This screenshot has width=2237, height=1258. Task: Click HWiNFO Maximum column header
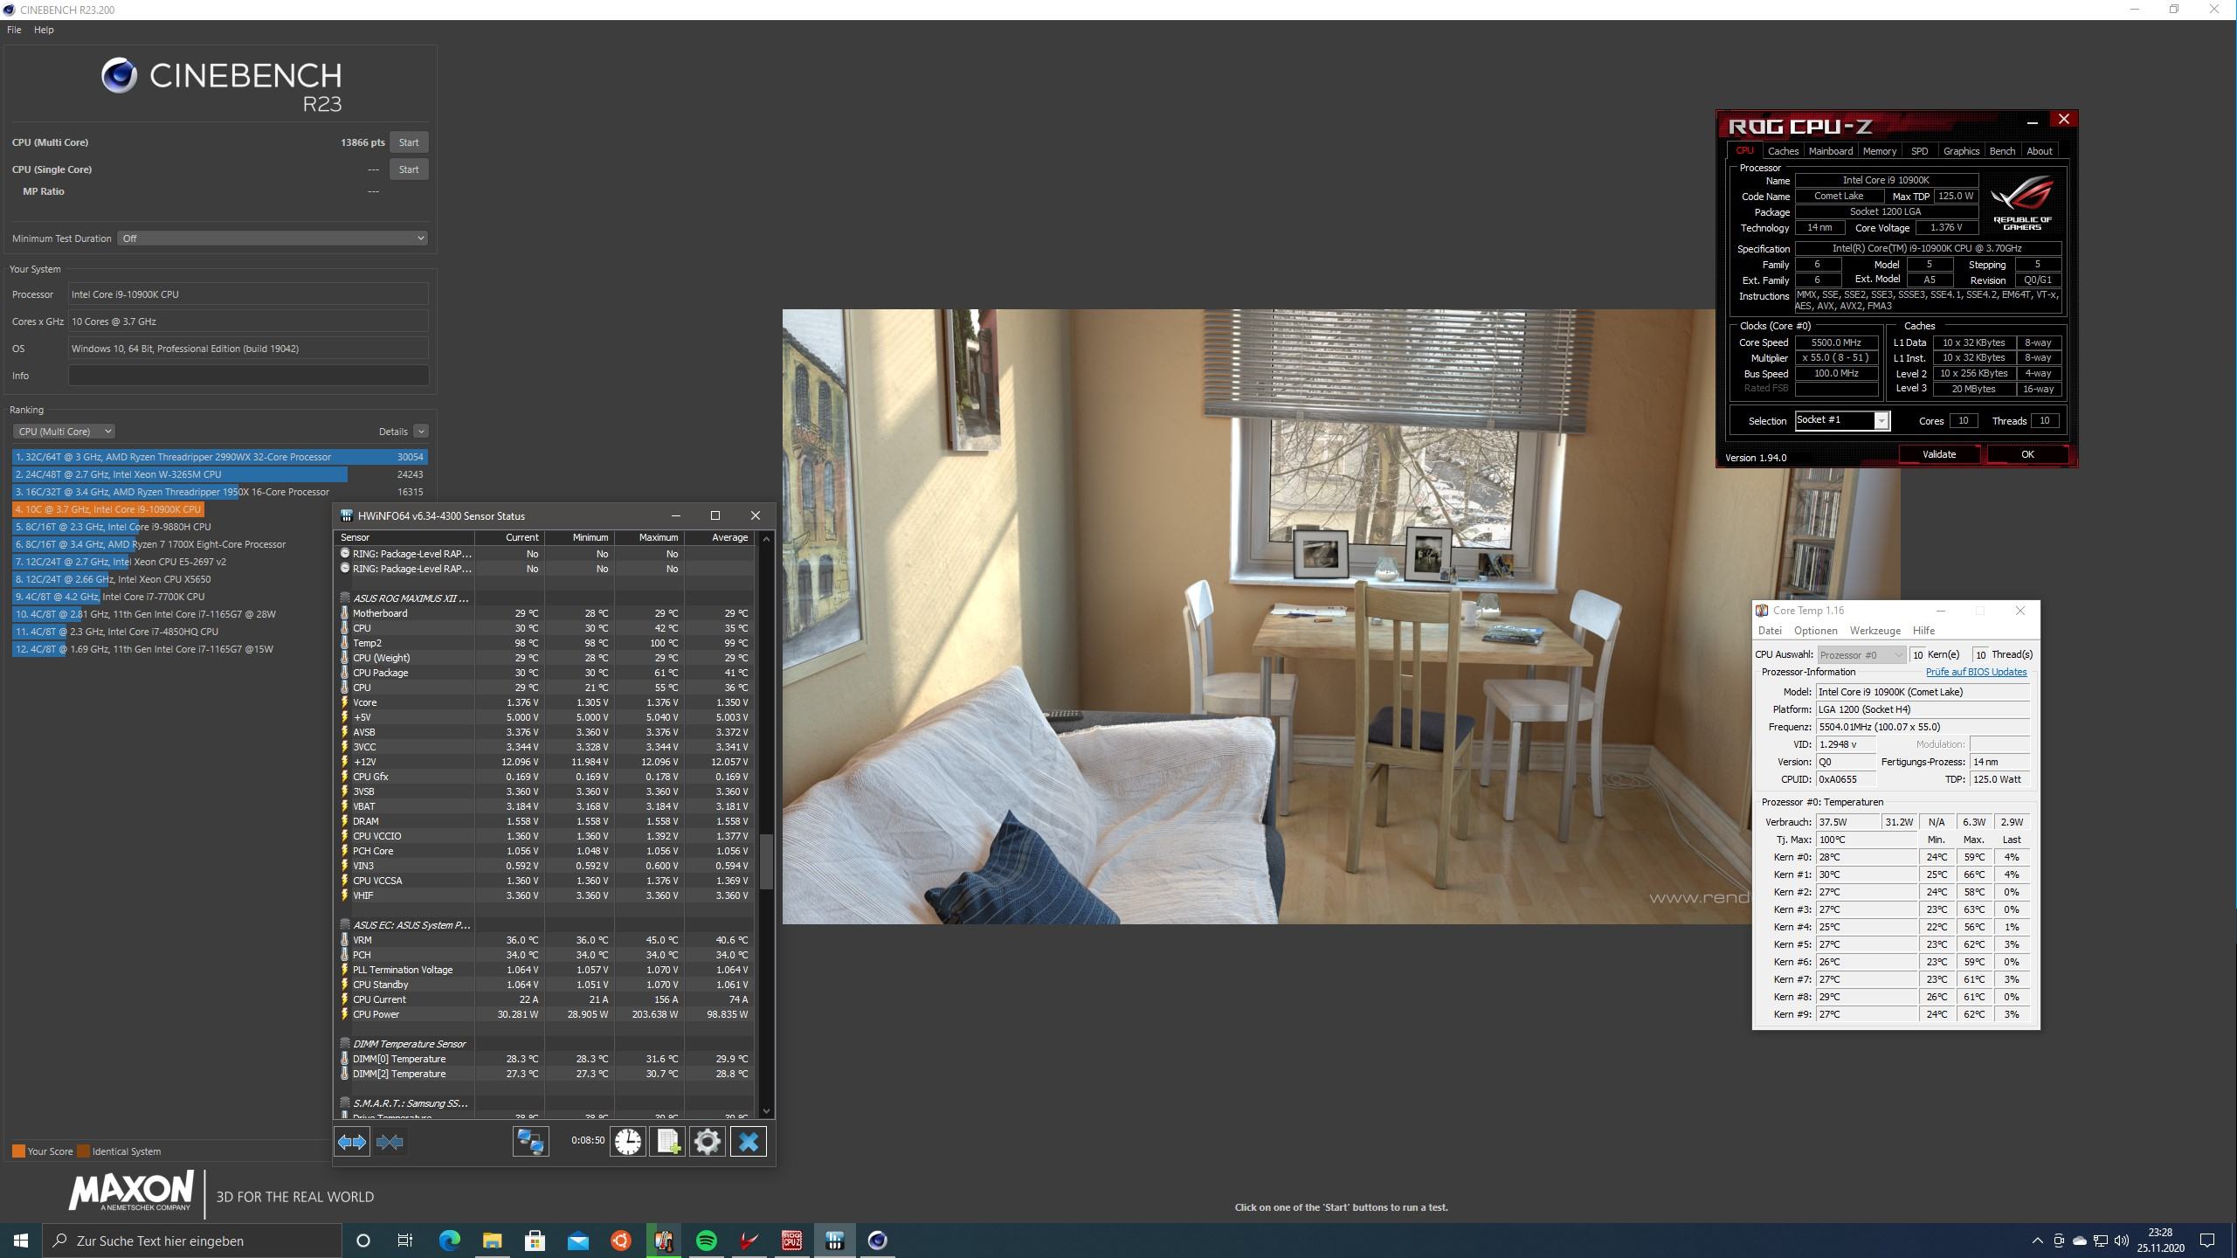[649, 537]
